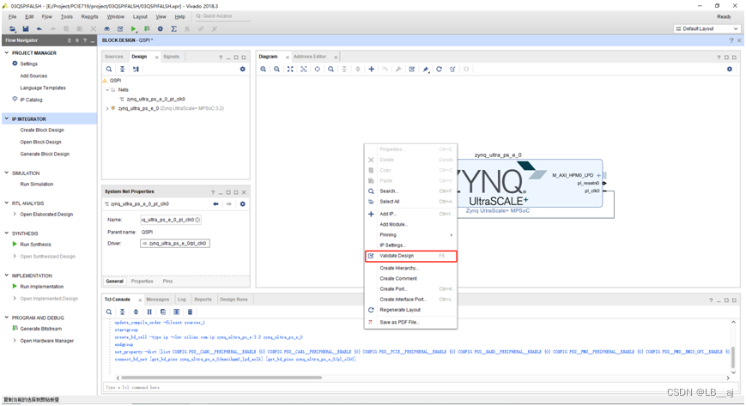
Task: Choose Regenerate Layout from context menu
Action: click(411, 310)
